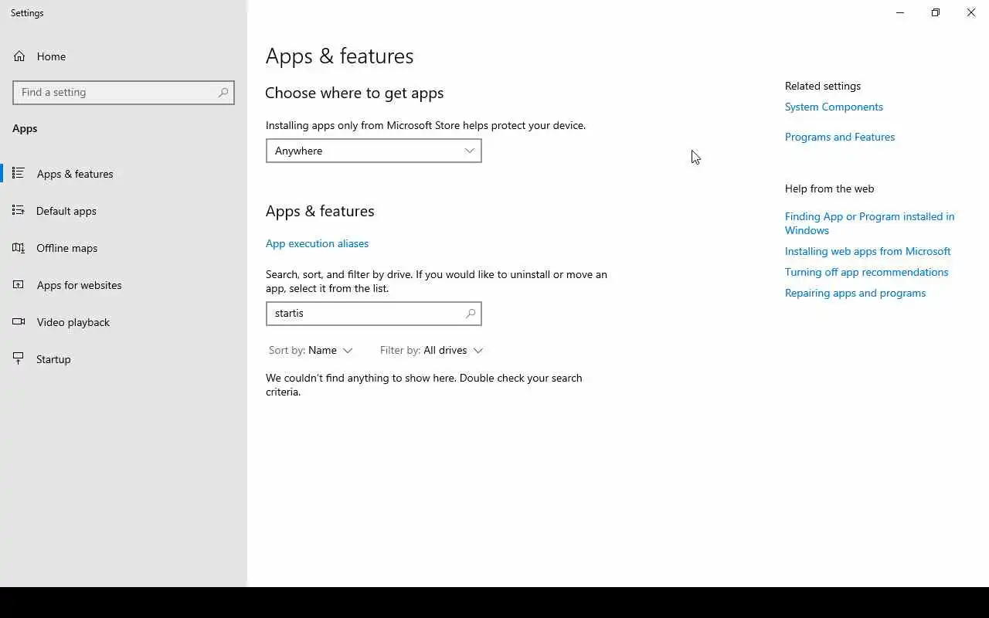Close the Settings window
The height and width of the screenshot is (618, 989).
click(x=971, y=12)
